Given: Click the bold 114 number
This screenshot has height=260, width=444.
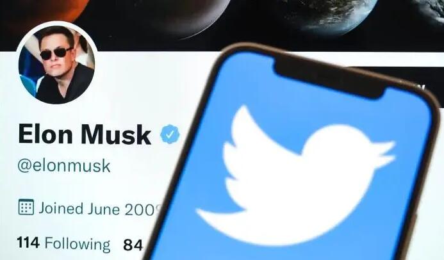Looking at the screenshot, I should (x=28, y=243).
